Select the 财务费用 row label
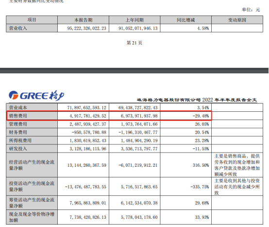This screenshot has width=269, height=227. (18, 132)
